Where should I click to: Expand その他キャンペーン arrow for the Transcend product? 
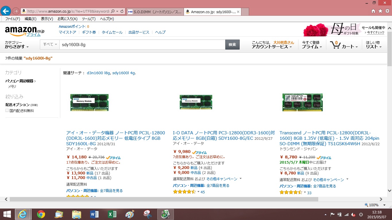click(347, 179)
